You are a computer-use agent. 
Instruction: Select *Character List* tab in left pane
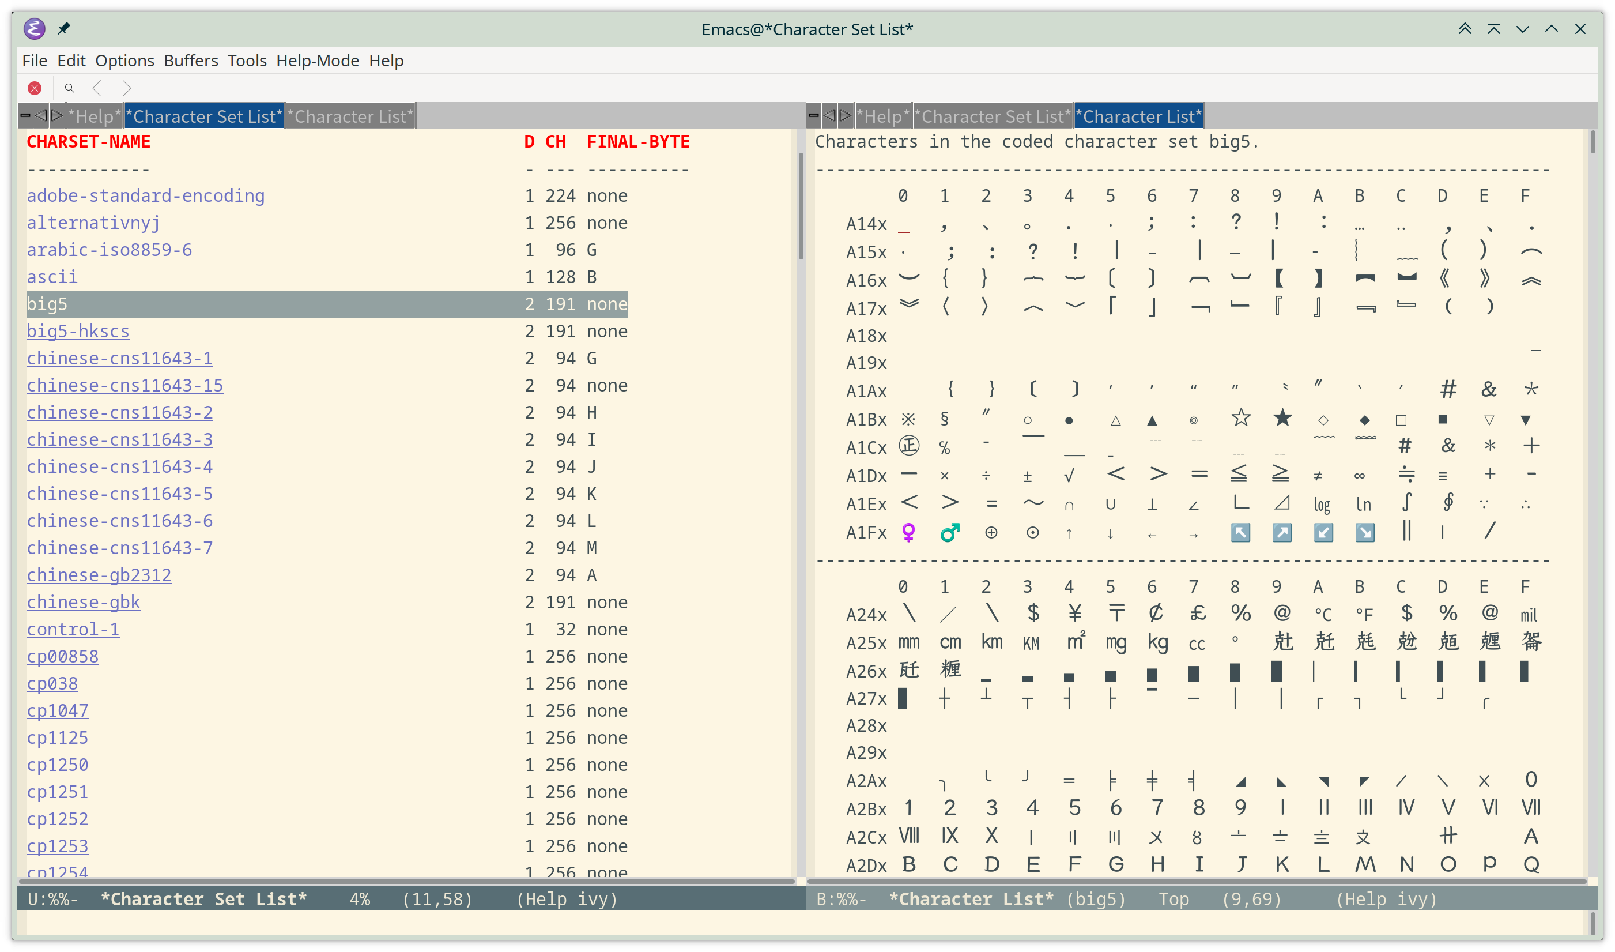350,116
